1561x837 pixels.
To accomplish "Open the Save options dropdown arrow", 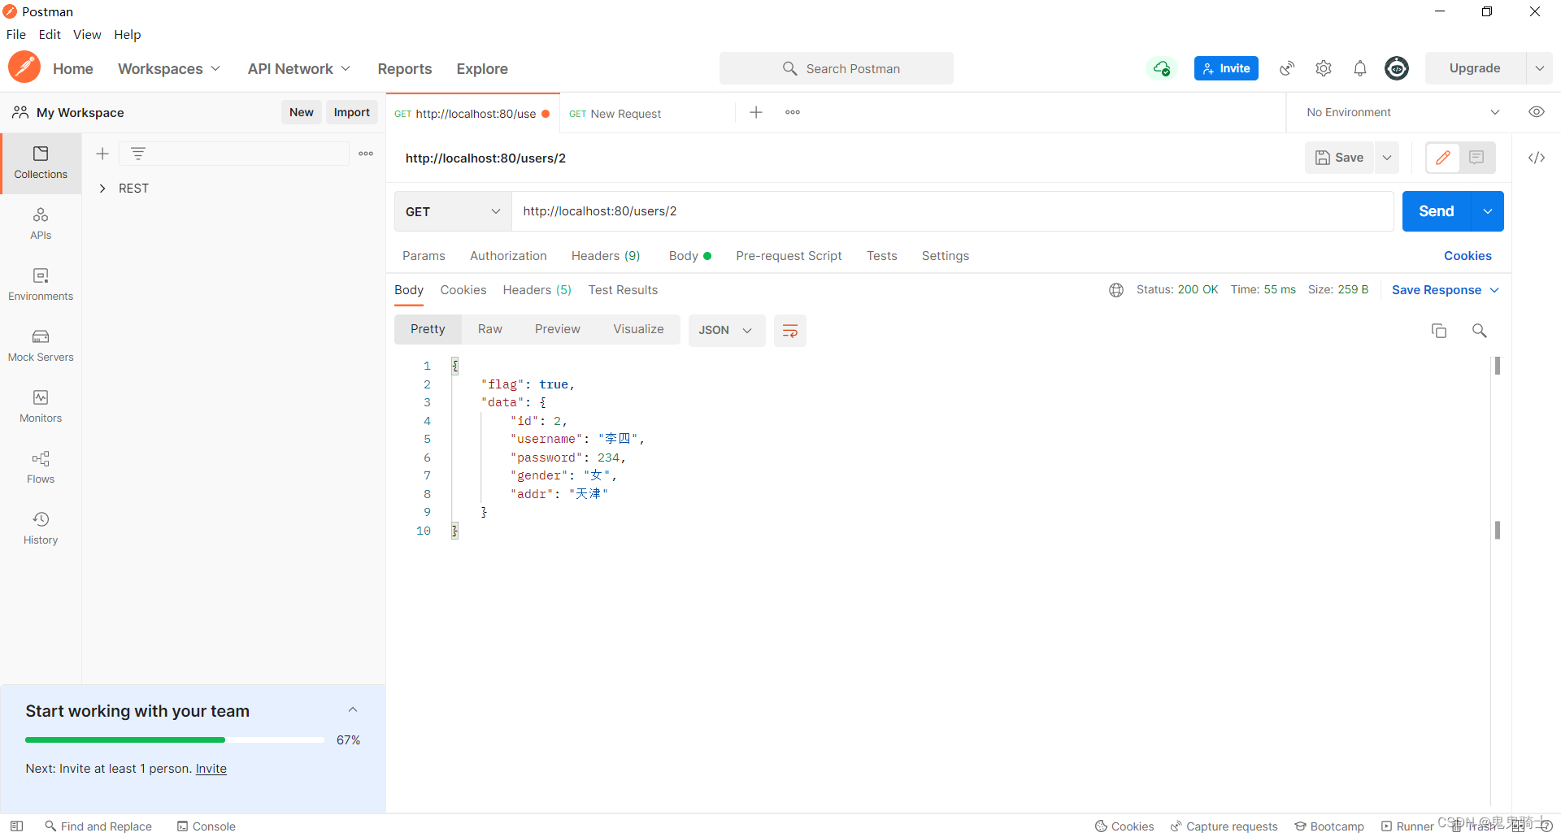I will click(x=1387, y=158).
